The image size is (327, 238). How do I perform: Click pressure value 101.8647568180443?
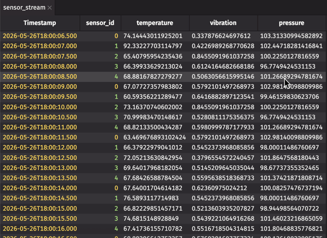point(289,158)
